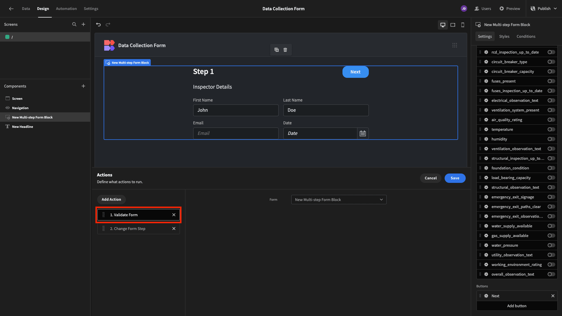Enable water_pressure field toggle
The width and height of the screenshot is (562, 316).
[551, 245]
